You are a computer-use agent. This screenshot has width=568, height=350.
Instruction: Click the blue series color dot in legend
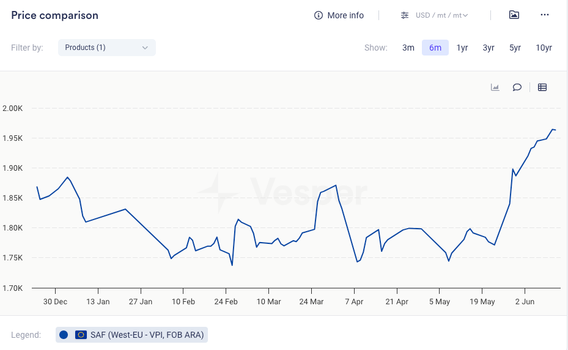coord(64,335)
